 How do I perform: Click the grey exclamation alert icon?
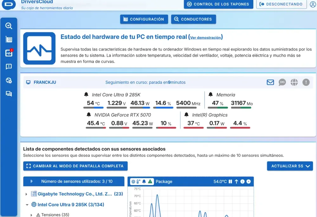[x=306, y=82]
